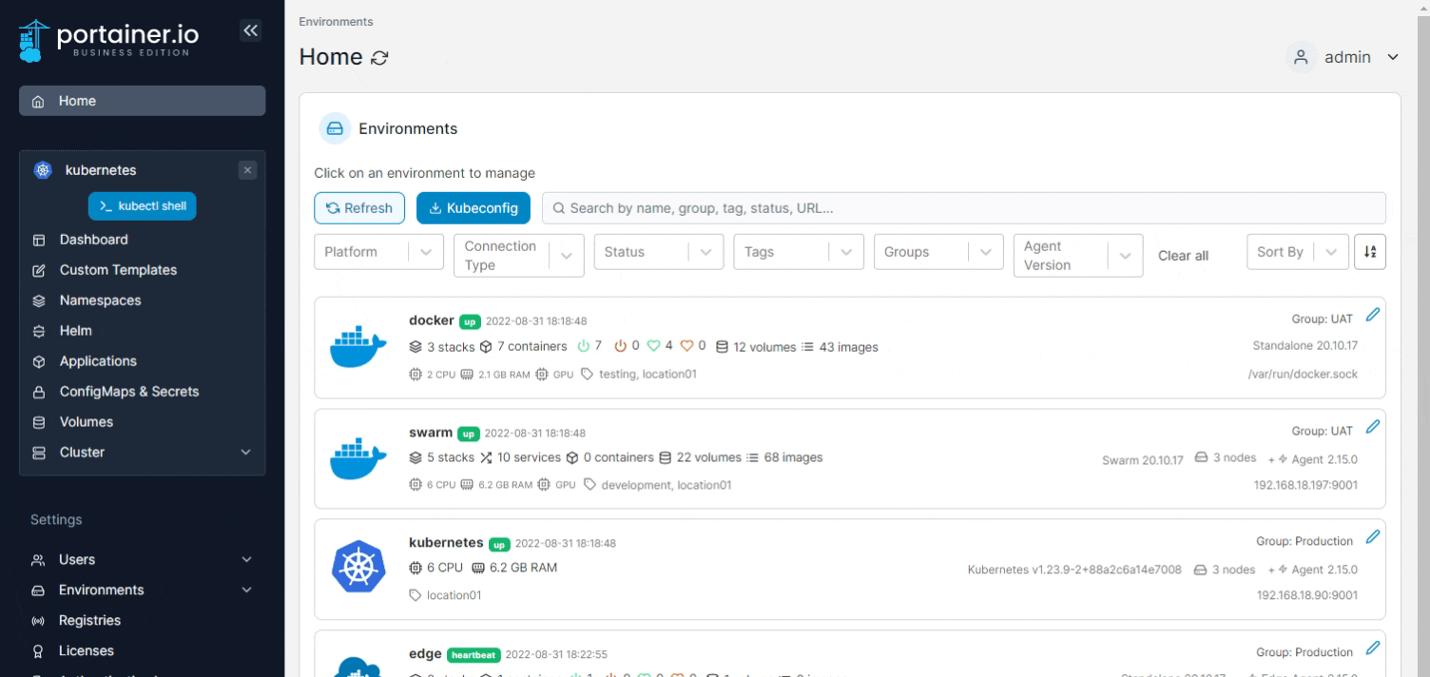Click the Kubernetes v1.23.9 version text
Viewport: 1430px width, 677px height.
point(1074,571)
